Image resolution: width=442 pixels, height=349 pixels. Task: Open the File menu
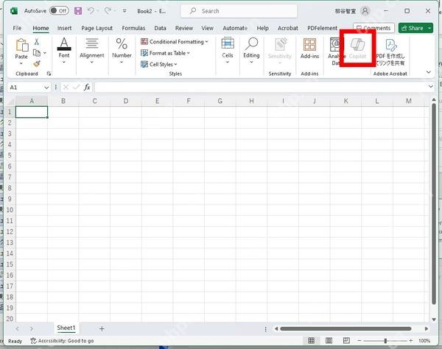[x=17, y=28]
